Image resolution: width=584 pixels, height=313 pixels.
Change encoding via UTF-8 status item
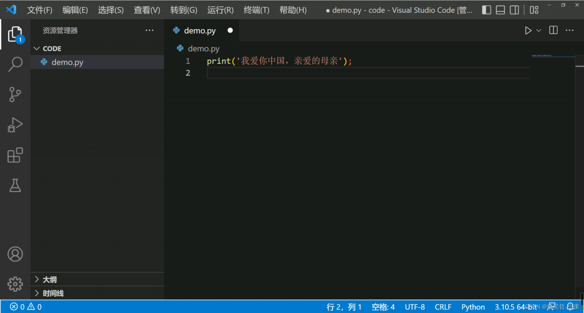[x=415, y=307]
